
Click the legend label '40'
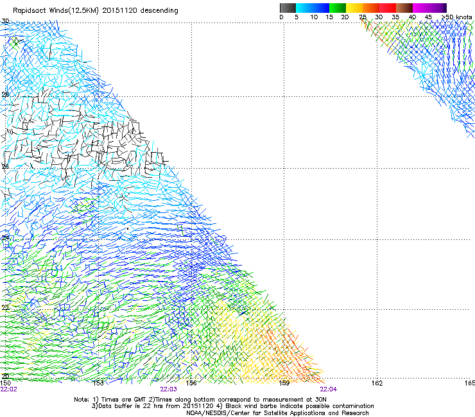412,17
